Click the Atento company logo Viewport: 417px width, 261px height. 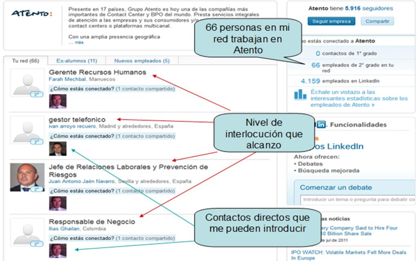[x=32, y=13]
